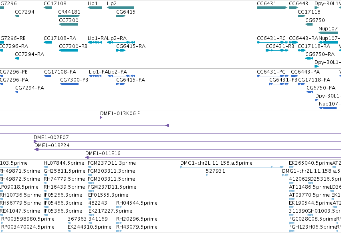341x233 pixels.
Task: Click the RP003598980.5prime EST label
Action: point(28,219)
